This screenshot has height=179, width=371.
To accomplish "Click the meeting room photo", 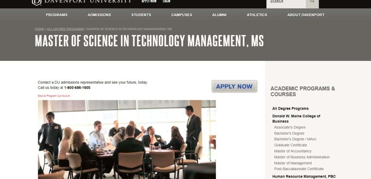I will [127, 139].
